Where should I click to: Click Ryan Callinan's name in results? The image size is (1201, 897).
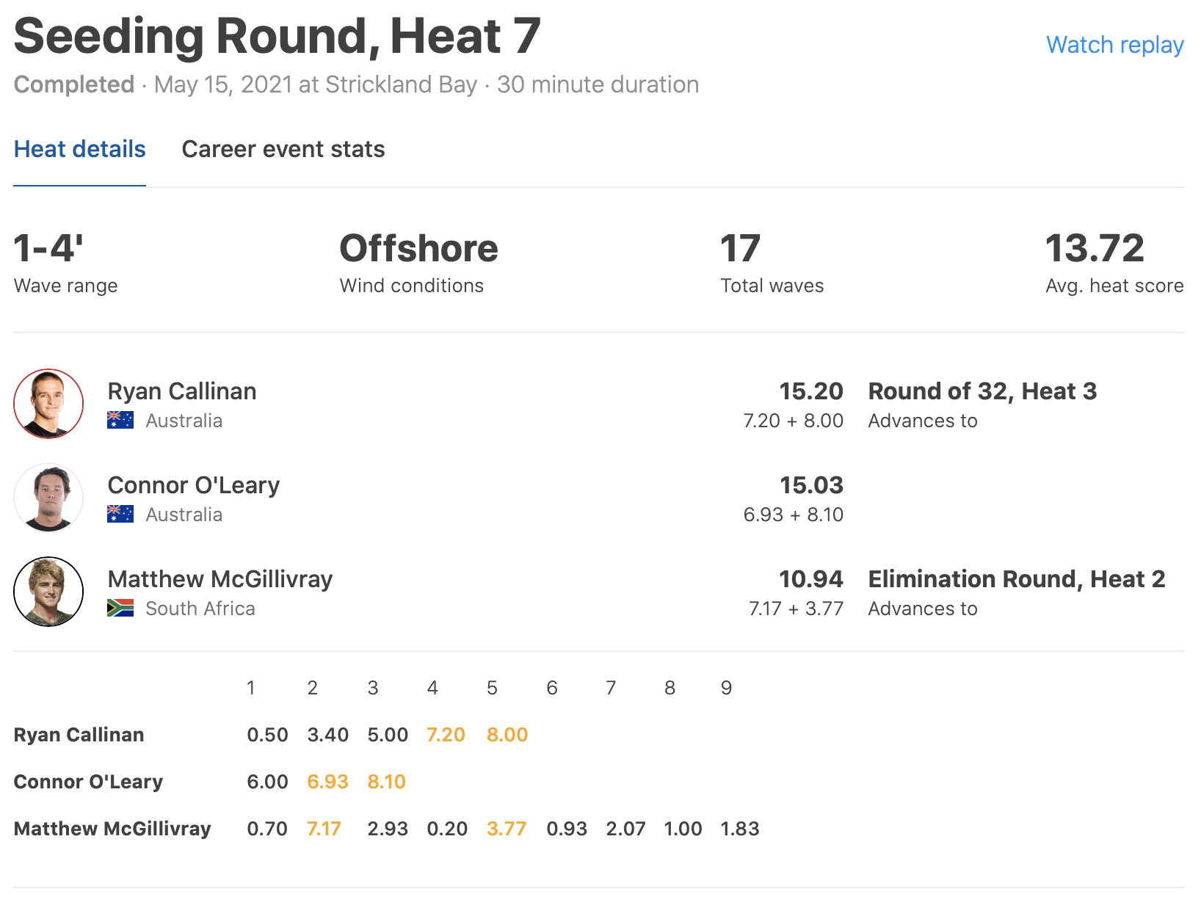point(182,391)
